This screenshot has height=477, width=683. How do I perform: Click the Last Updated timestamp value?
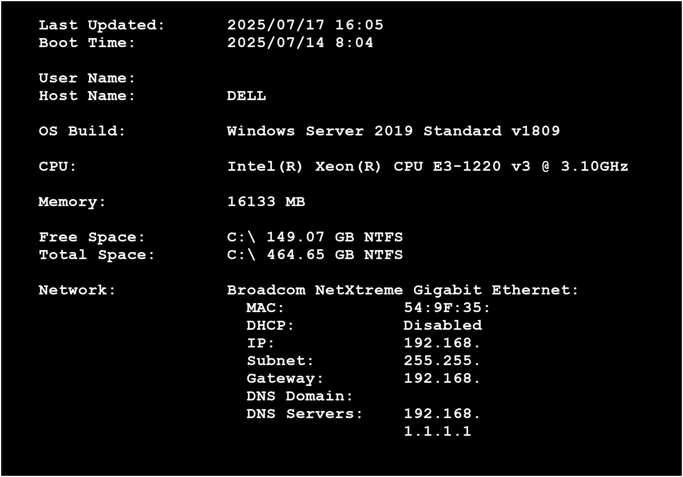(x=305, y=25)
